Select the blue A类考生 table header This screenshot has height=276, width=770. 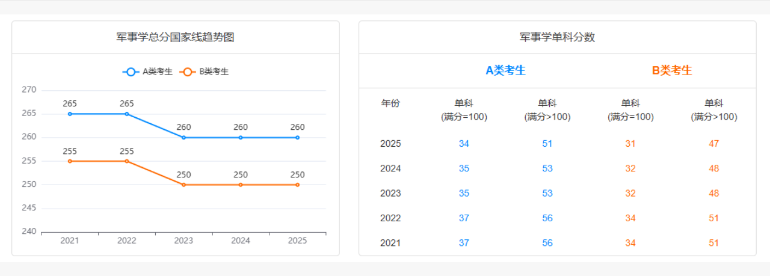505,70
